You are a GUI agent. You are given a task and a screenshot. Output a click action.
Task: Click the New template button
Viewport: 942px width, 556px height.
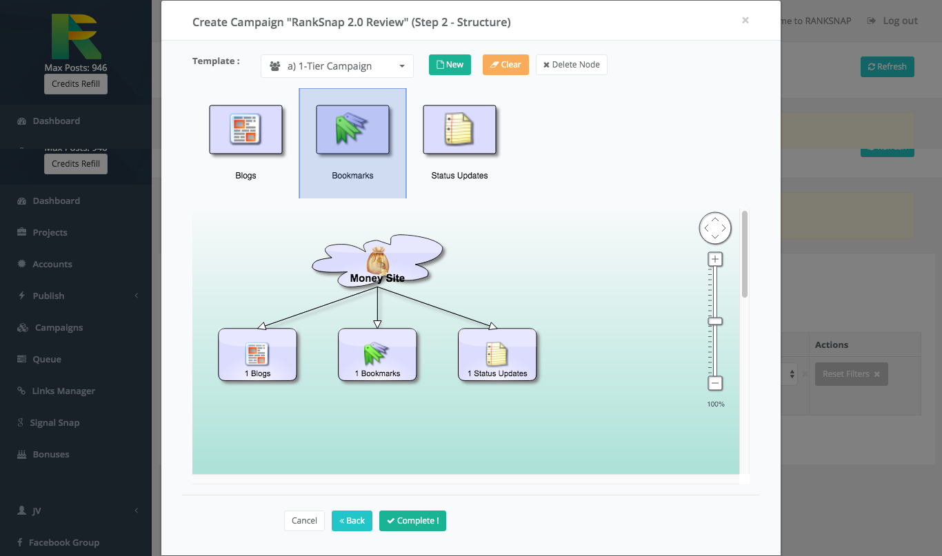tap(450, 65)
